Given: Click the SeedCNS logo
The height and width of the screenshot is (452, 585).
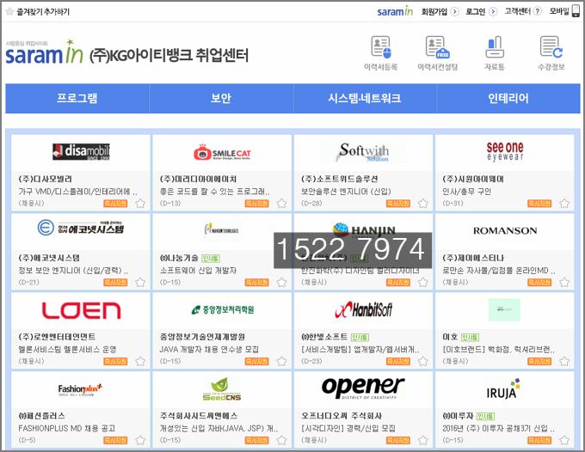Looking at the screenshot, I should 222,389.
